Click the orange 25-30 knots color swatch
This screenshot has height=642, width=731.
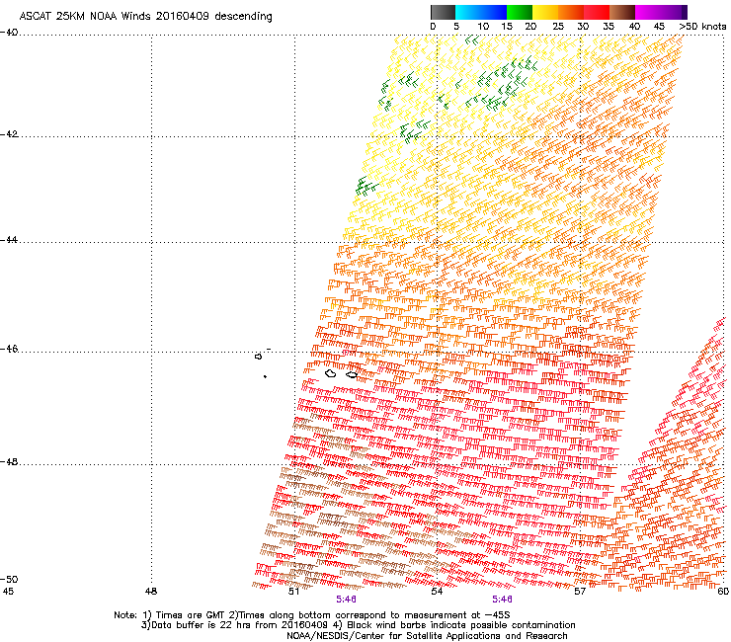click(x=571, y=12)
